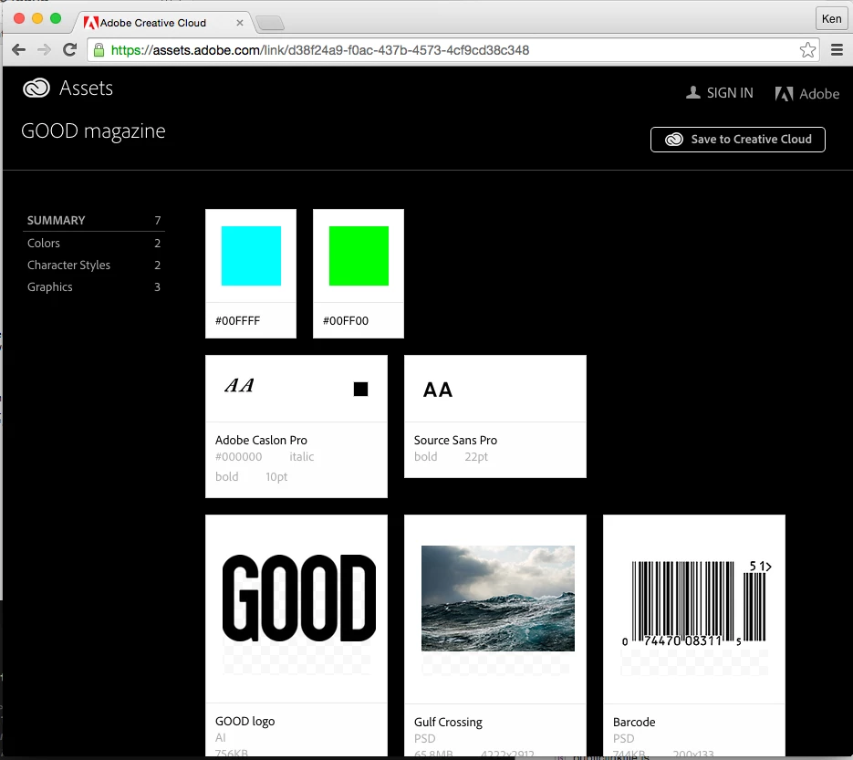853x760 pixels.
Task: Click Adobe Caslon Pro style name
Action: tap(261, 440)
